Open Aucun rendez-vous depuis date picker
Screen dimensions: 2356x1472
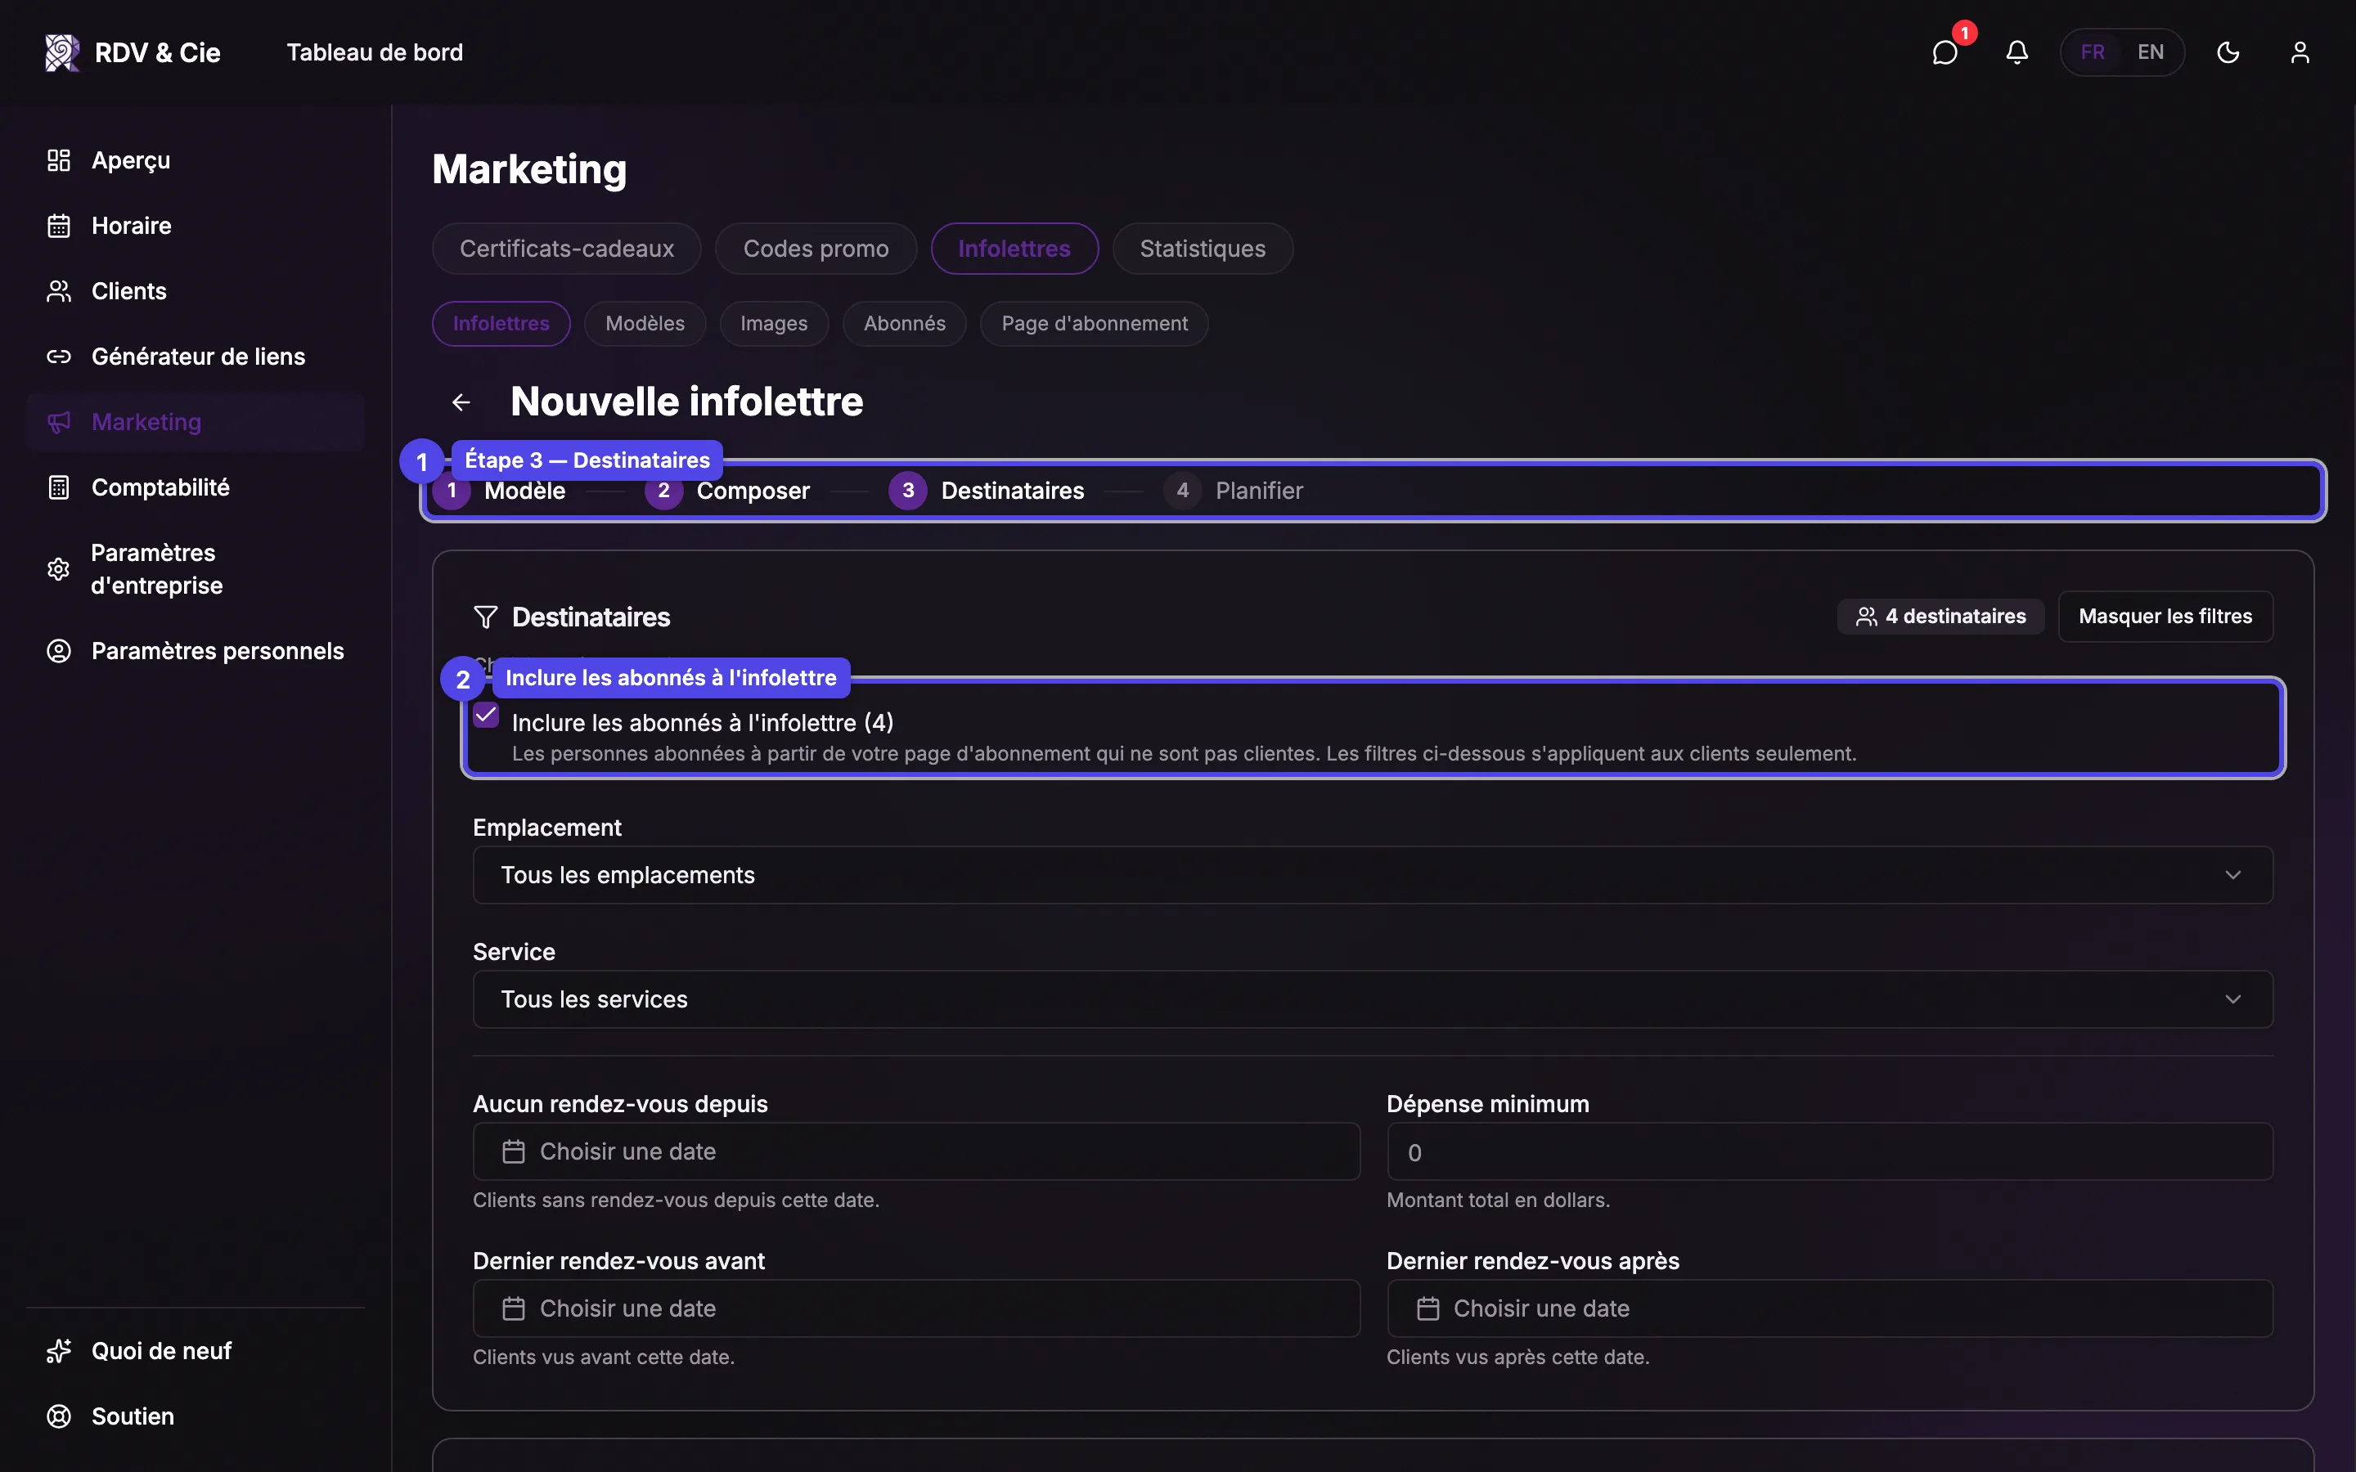(x=916, y=1151)
